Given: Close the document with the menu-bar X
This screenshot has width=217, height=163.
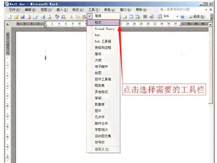Looking at the screenshot, I should pyautogui.click(x=211, y=10).
